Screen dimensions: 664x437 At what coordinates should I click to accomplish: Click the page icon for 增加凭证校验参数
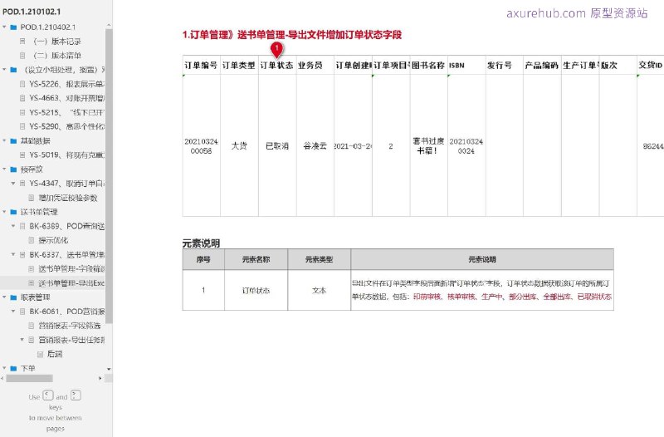(32, 198)
